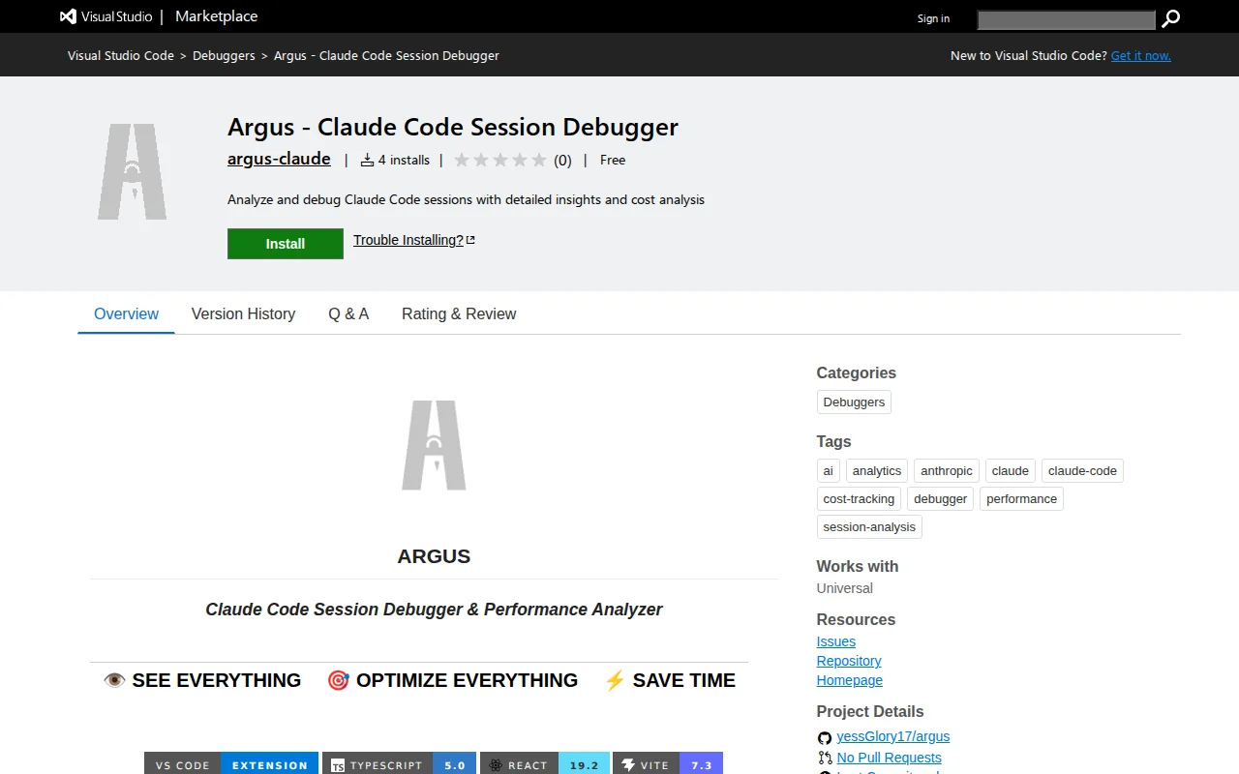Click the 'Universal' text under Works with
This screenshot has height=774, width=1239.
click(845, 588)
